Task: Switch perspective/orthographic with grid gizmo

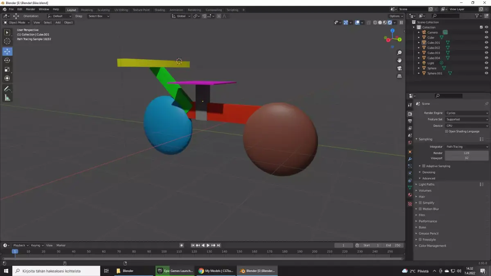Action: point(400,76)
